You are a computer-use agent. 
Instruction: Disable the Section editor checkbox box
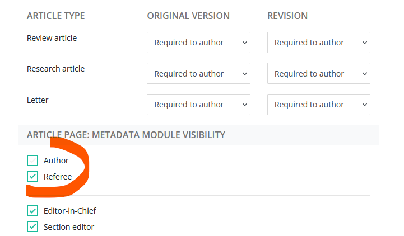(32, 227)
